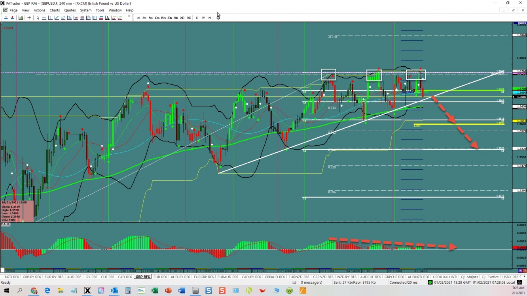This screenshot has width=527, height=296.
Task: Click the 1.3610 yellow price label
Action: tap(519, 121)
